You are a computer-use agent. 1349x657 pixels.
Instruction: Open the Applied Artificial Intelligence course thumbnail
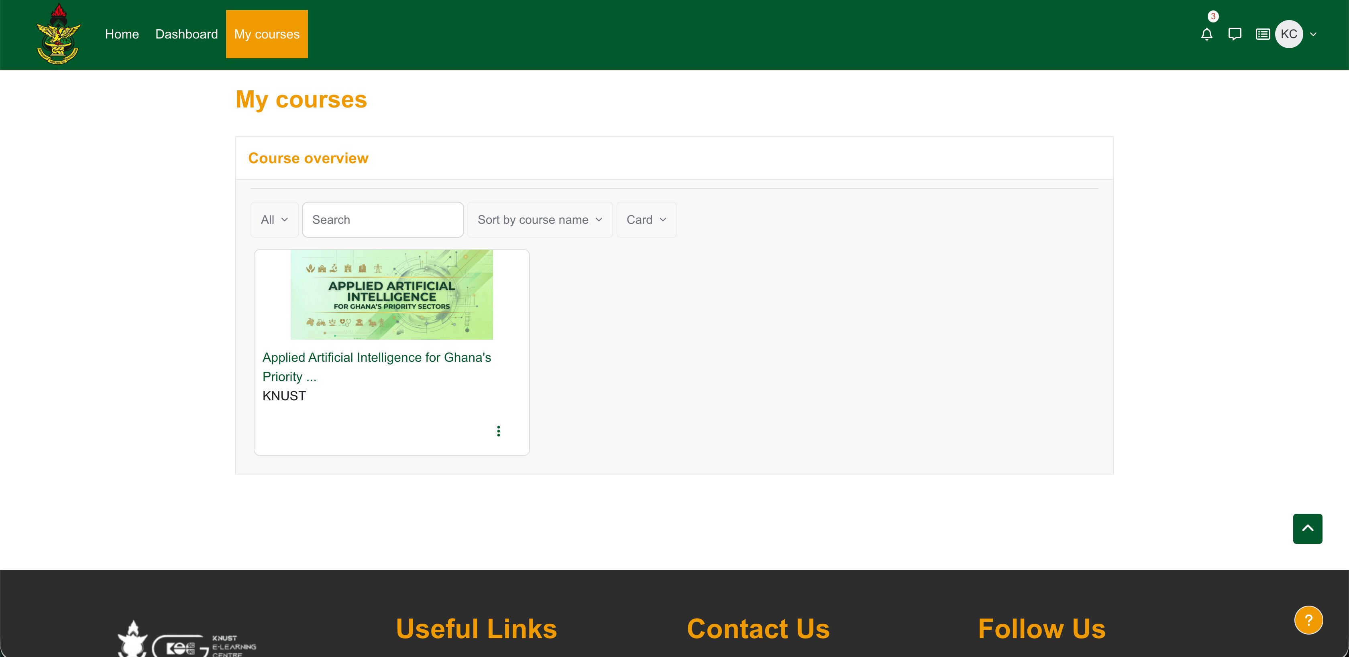(391, 294)
